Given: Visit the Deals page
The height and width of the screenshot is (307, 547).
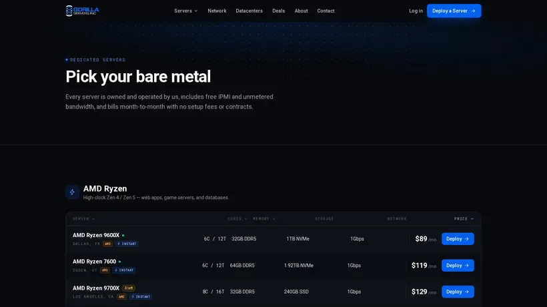Looking at the screenshot, I should click(x=278, y=11).
